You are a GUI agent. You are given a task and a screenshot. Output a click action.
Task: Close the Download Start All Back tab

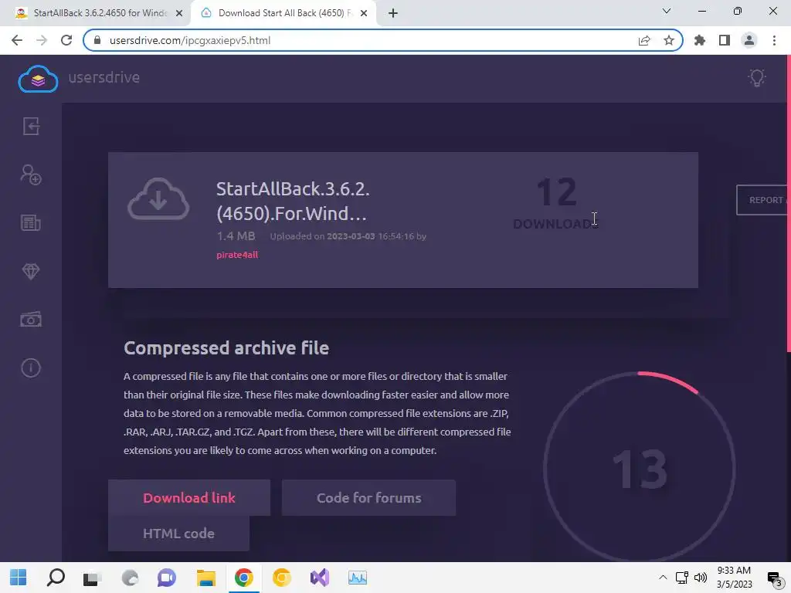[364, 14]
